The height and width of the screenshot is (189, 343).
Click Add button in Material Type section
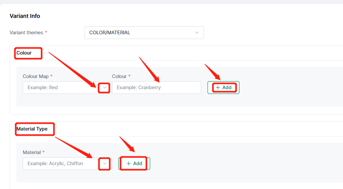click(x=134, y=164)
